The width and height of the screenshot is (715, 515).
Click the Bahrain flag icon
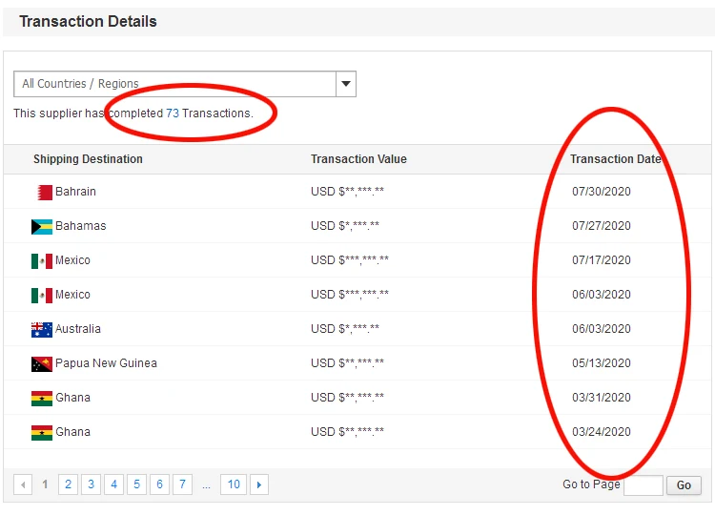(x=45, y=192)
